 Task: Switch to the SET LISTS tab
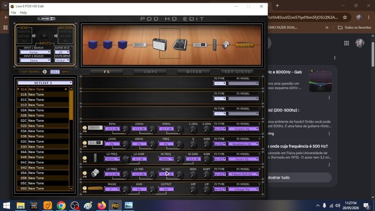click(238, 72)
